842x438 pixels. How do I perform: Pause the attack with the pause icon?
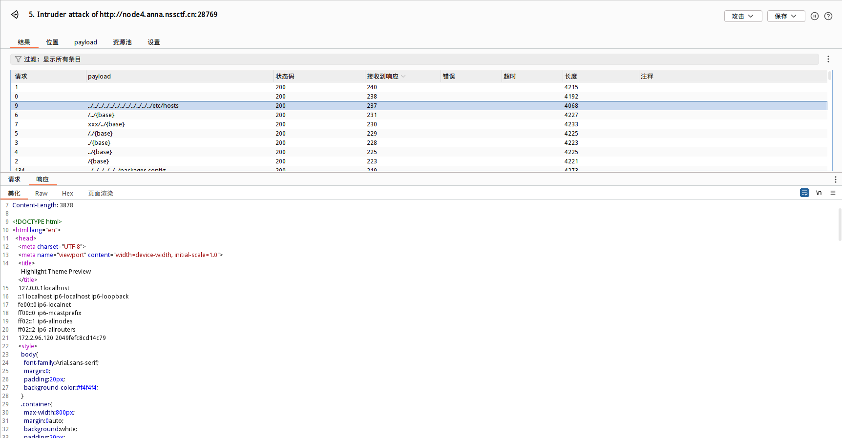click(x=815, y=16)
